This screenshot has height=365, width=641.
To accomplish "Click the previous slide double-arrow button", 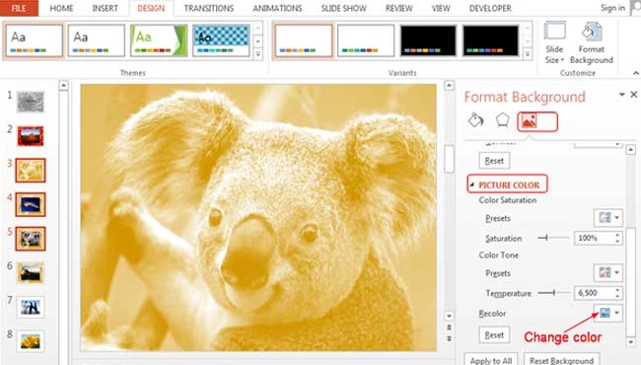I will click(x=449, y=328).
